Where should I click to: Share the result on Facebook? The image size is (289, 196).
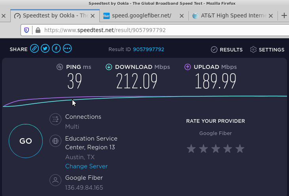pyautogui.click(x=56, y=48)
